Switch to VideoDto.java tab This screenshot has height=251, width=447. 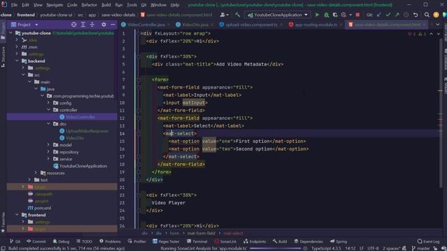click(195, 25)
